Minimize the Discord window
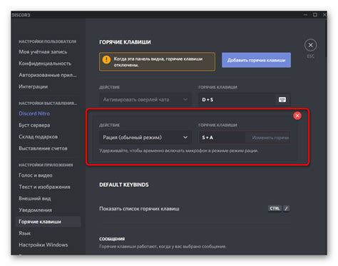 305,15
